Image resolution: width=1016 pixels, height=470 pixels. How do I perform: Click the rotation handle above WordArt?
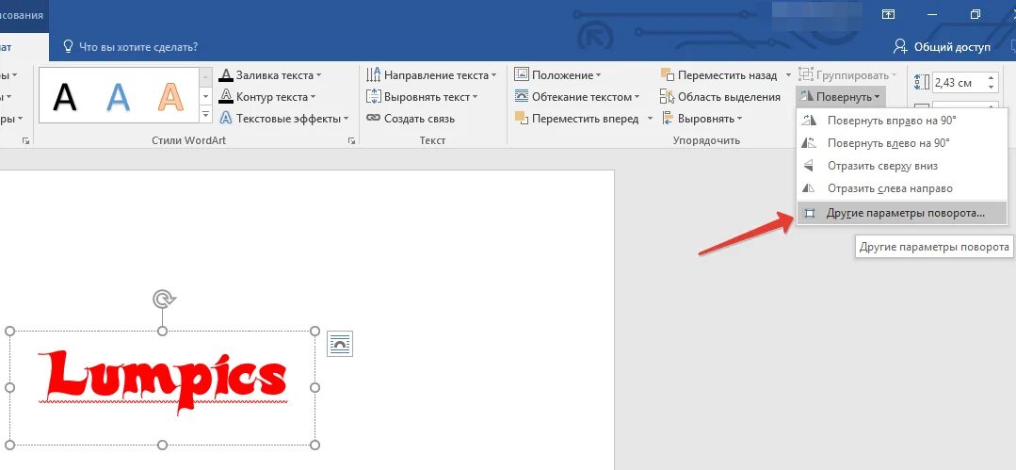(x=164, y=299)
